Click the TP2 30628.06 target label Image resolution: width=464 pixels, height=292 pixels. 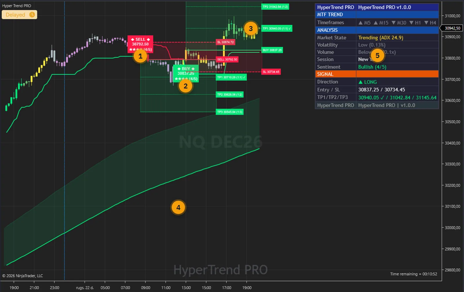[230, 95]
